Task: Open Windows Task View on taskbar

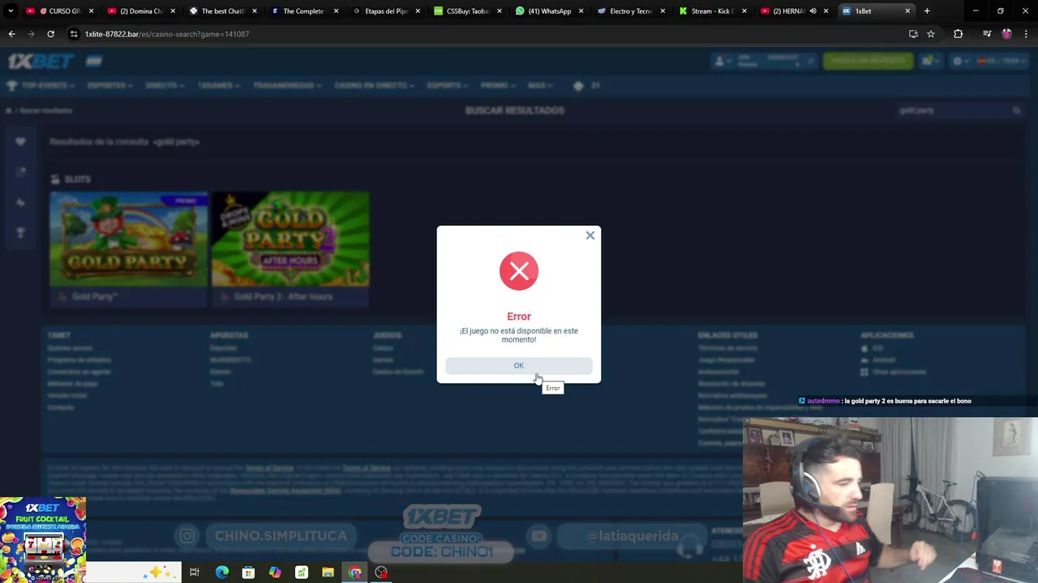Action: [195, 572]
